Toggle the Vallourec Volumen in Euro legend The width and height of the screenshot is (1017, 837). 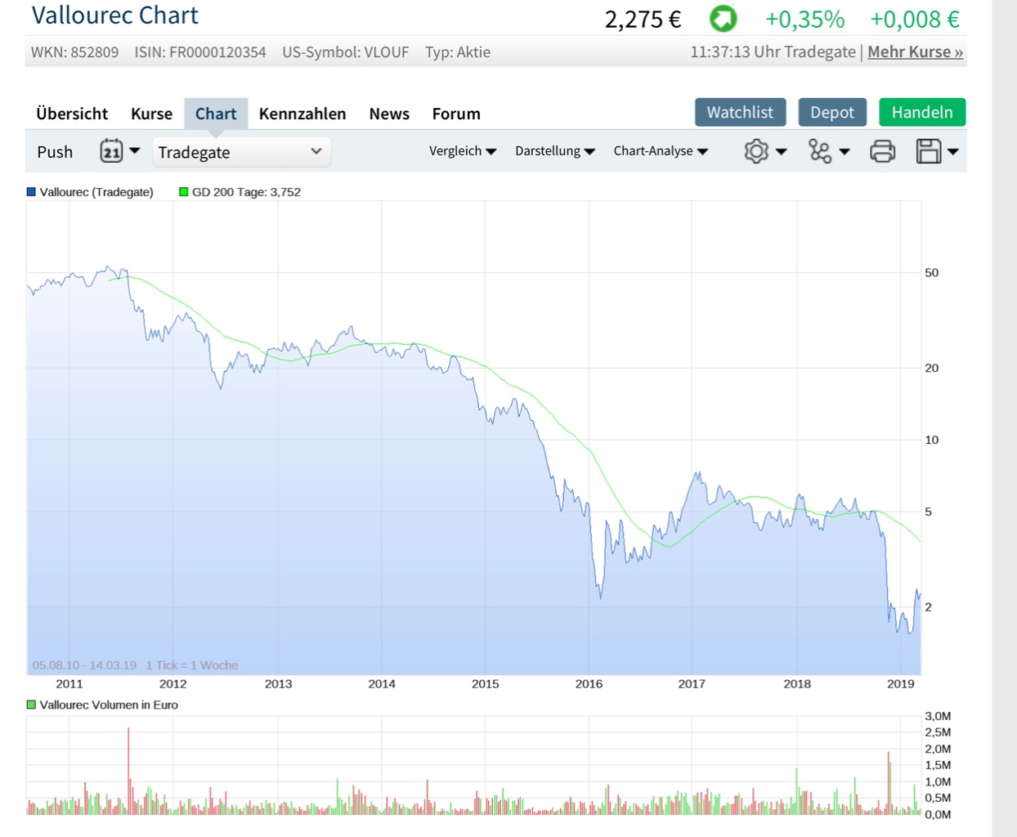pos(102,705)
